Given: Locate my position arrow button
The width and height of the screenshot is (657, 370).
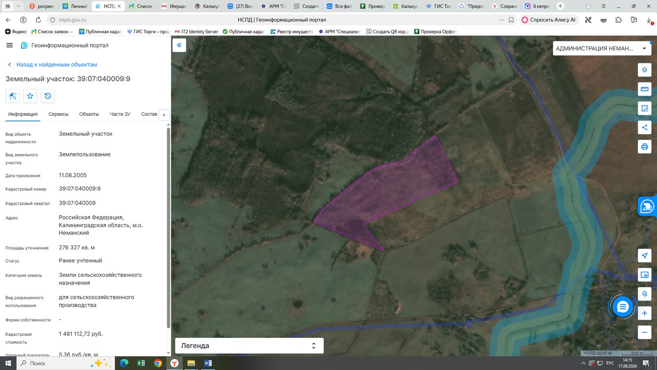Looking at the screenshot, I should [644, 256].
